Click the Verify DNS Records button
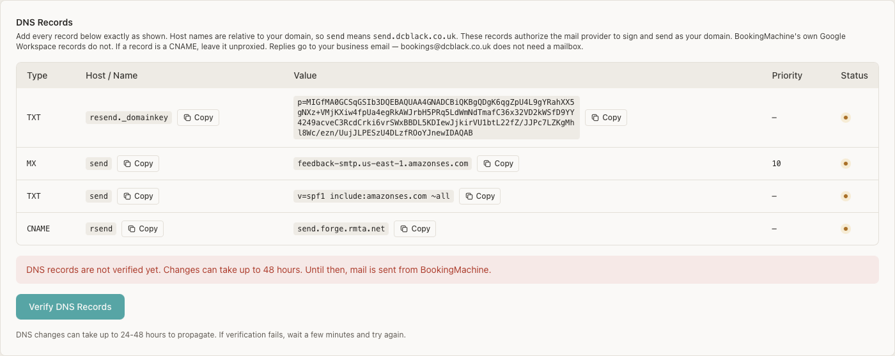This screenshot has height=356, width=895. coord(70,307)
